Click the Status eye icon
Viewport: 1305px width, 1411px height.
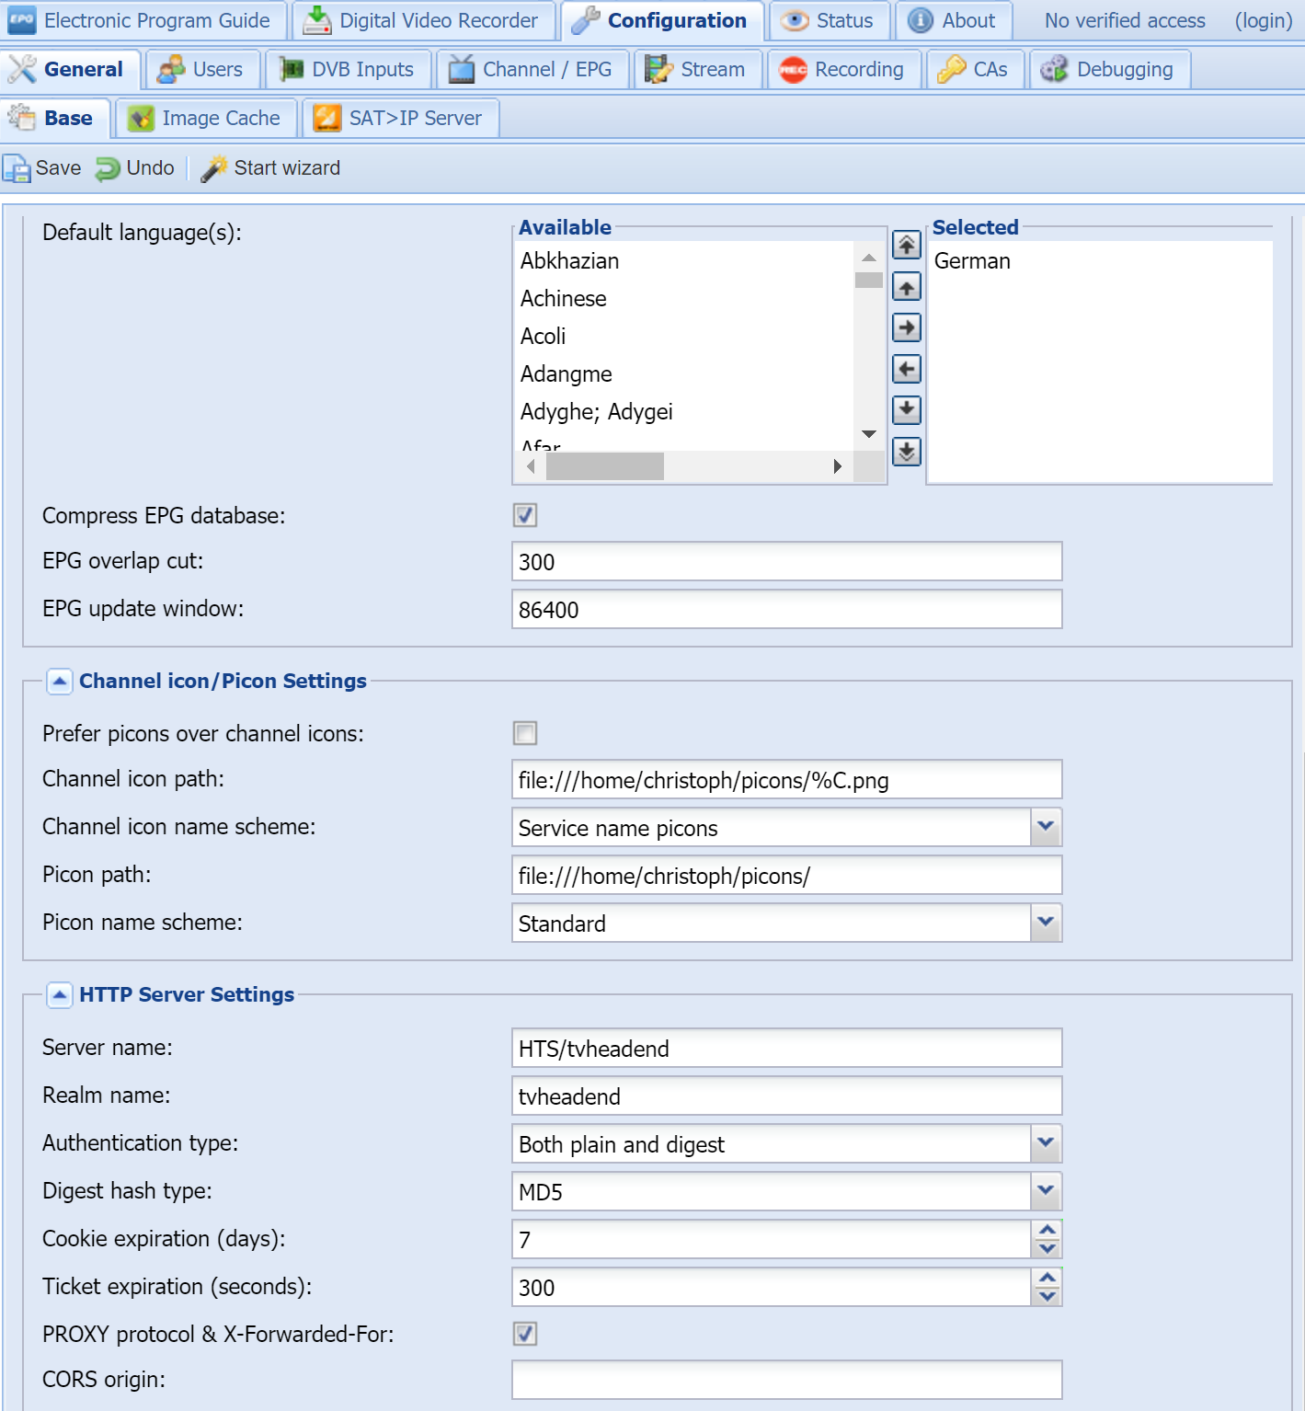[795, 20]
